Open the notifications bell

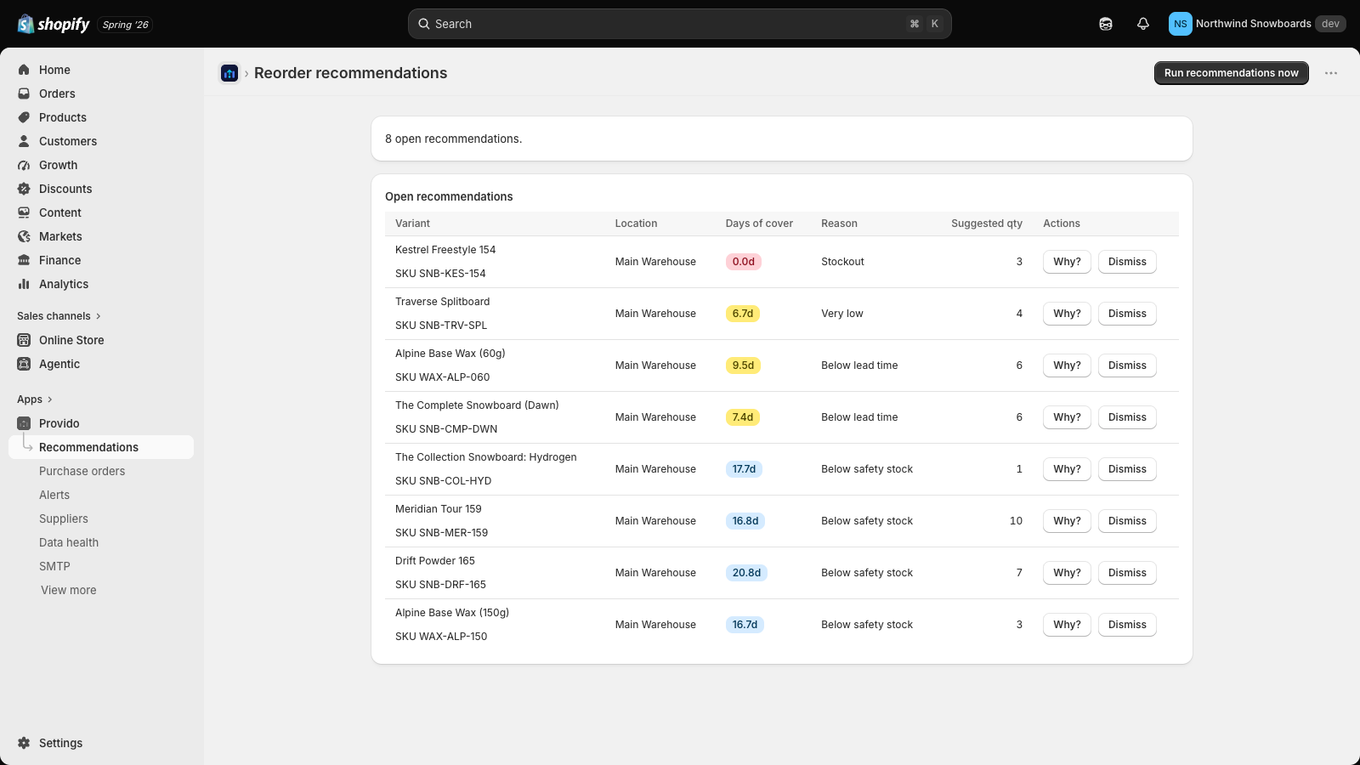coord(1143,24)
